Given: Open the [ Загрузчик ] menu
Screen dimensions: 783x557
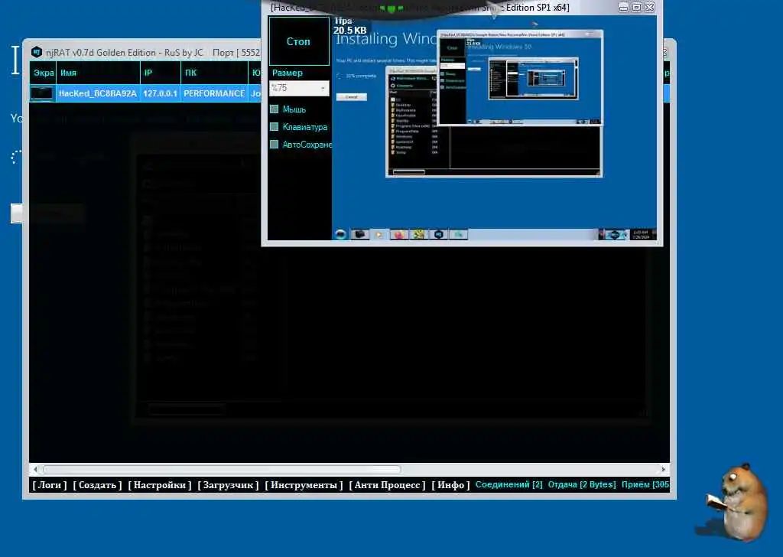Looking at the screenshot, I should (228, 485).
